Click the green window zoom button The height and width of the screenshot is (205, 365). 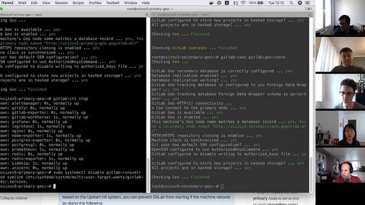pyautogui.click(x=1, y=9)
